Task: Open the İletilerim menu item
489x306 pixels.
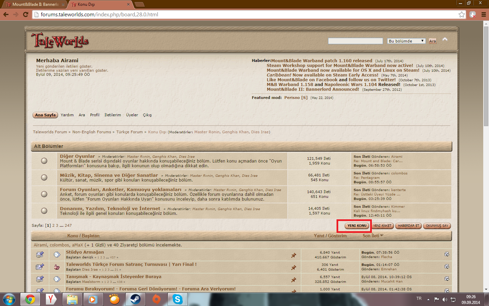Action: pos(113,115)
